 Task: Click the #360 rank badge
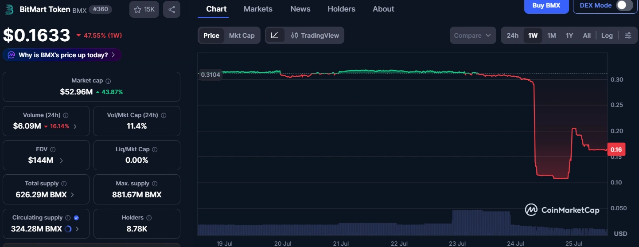tap(100, 9)
